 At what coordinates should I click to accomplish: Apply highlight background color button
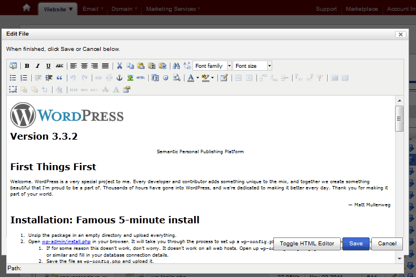pos(205,77)
